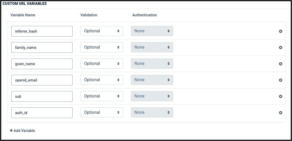Focus the referrer_hash variable name field

click(42, 31)
